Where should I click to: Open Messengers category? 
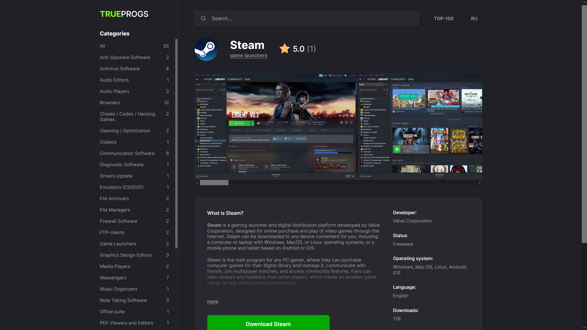pos(134,278)
